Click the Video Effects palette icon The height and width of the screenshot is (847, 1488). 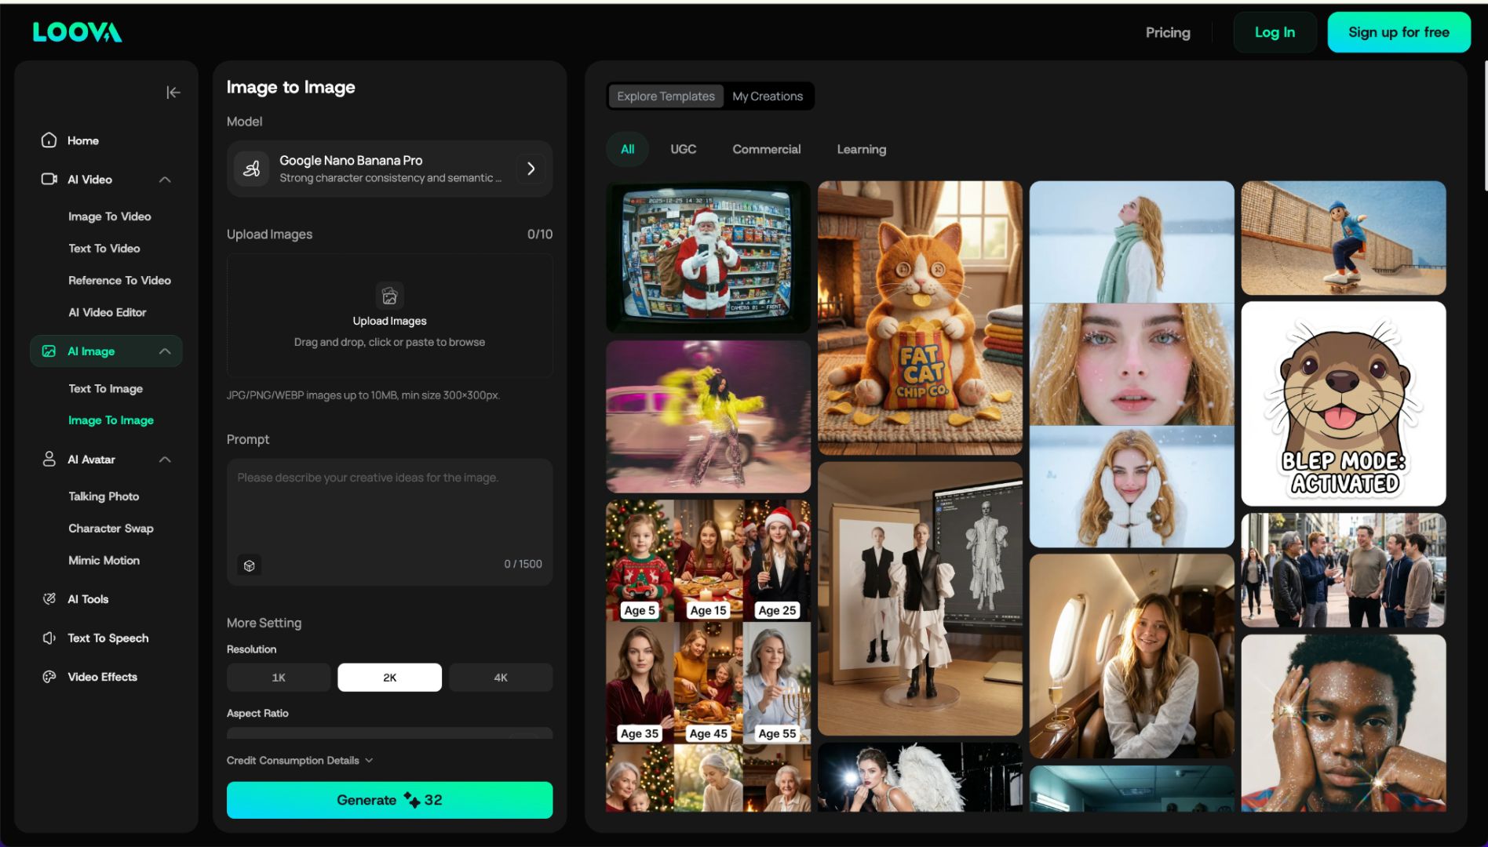click(x=49, y=677)
